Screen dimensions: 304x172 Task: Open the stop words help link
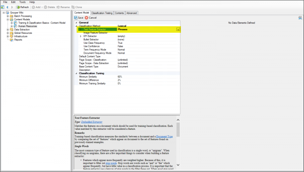click(111, 163)
